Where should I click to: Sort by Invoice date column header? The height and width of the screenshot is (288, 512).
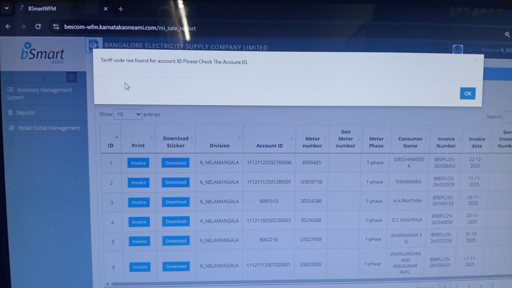tap(477, 139)
